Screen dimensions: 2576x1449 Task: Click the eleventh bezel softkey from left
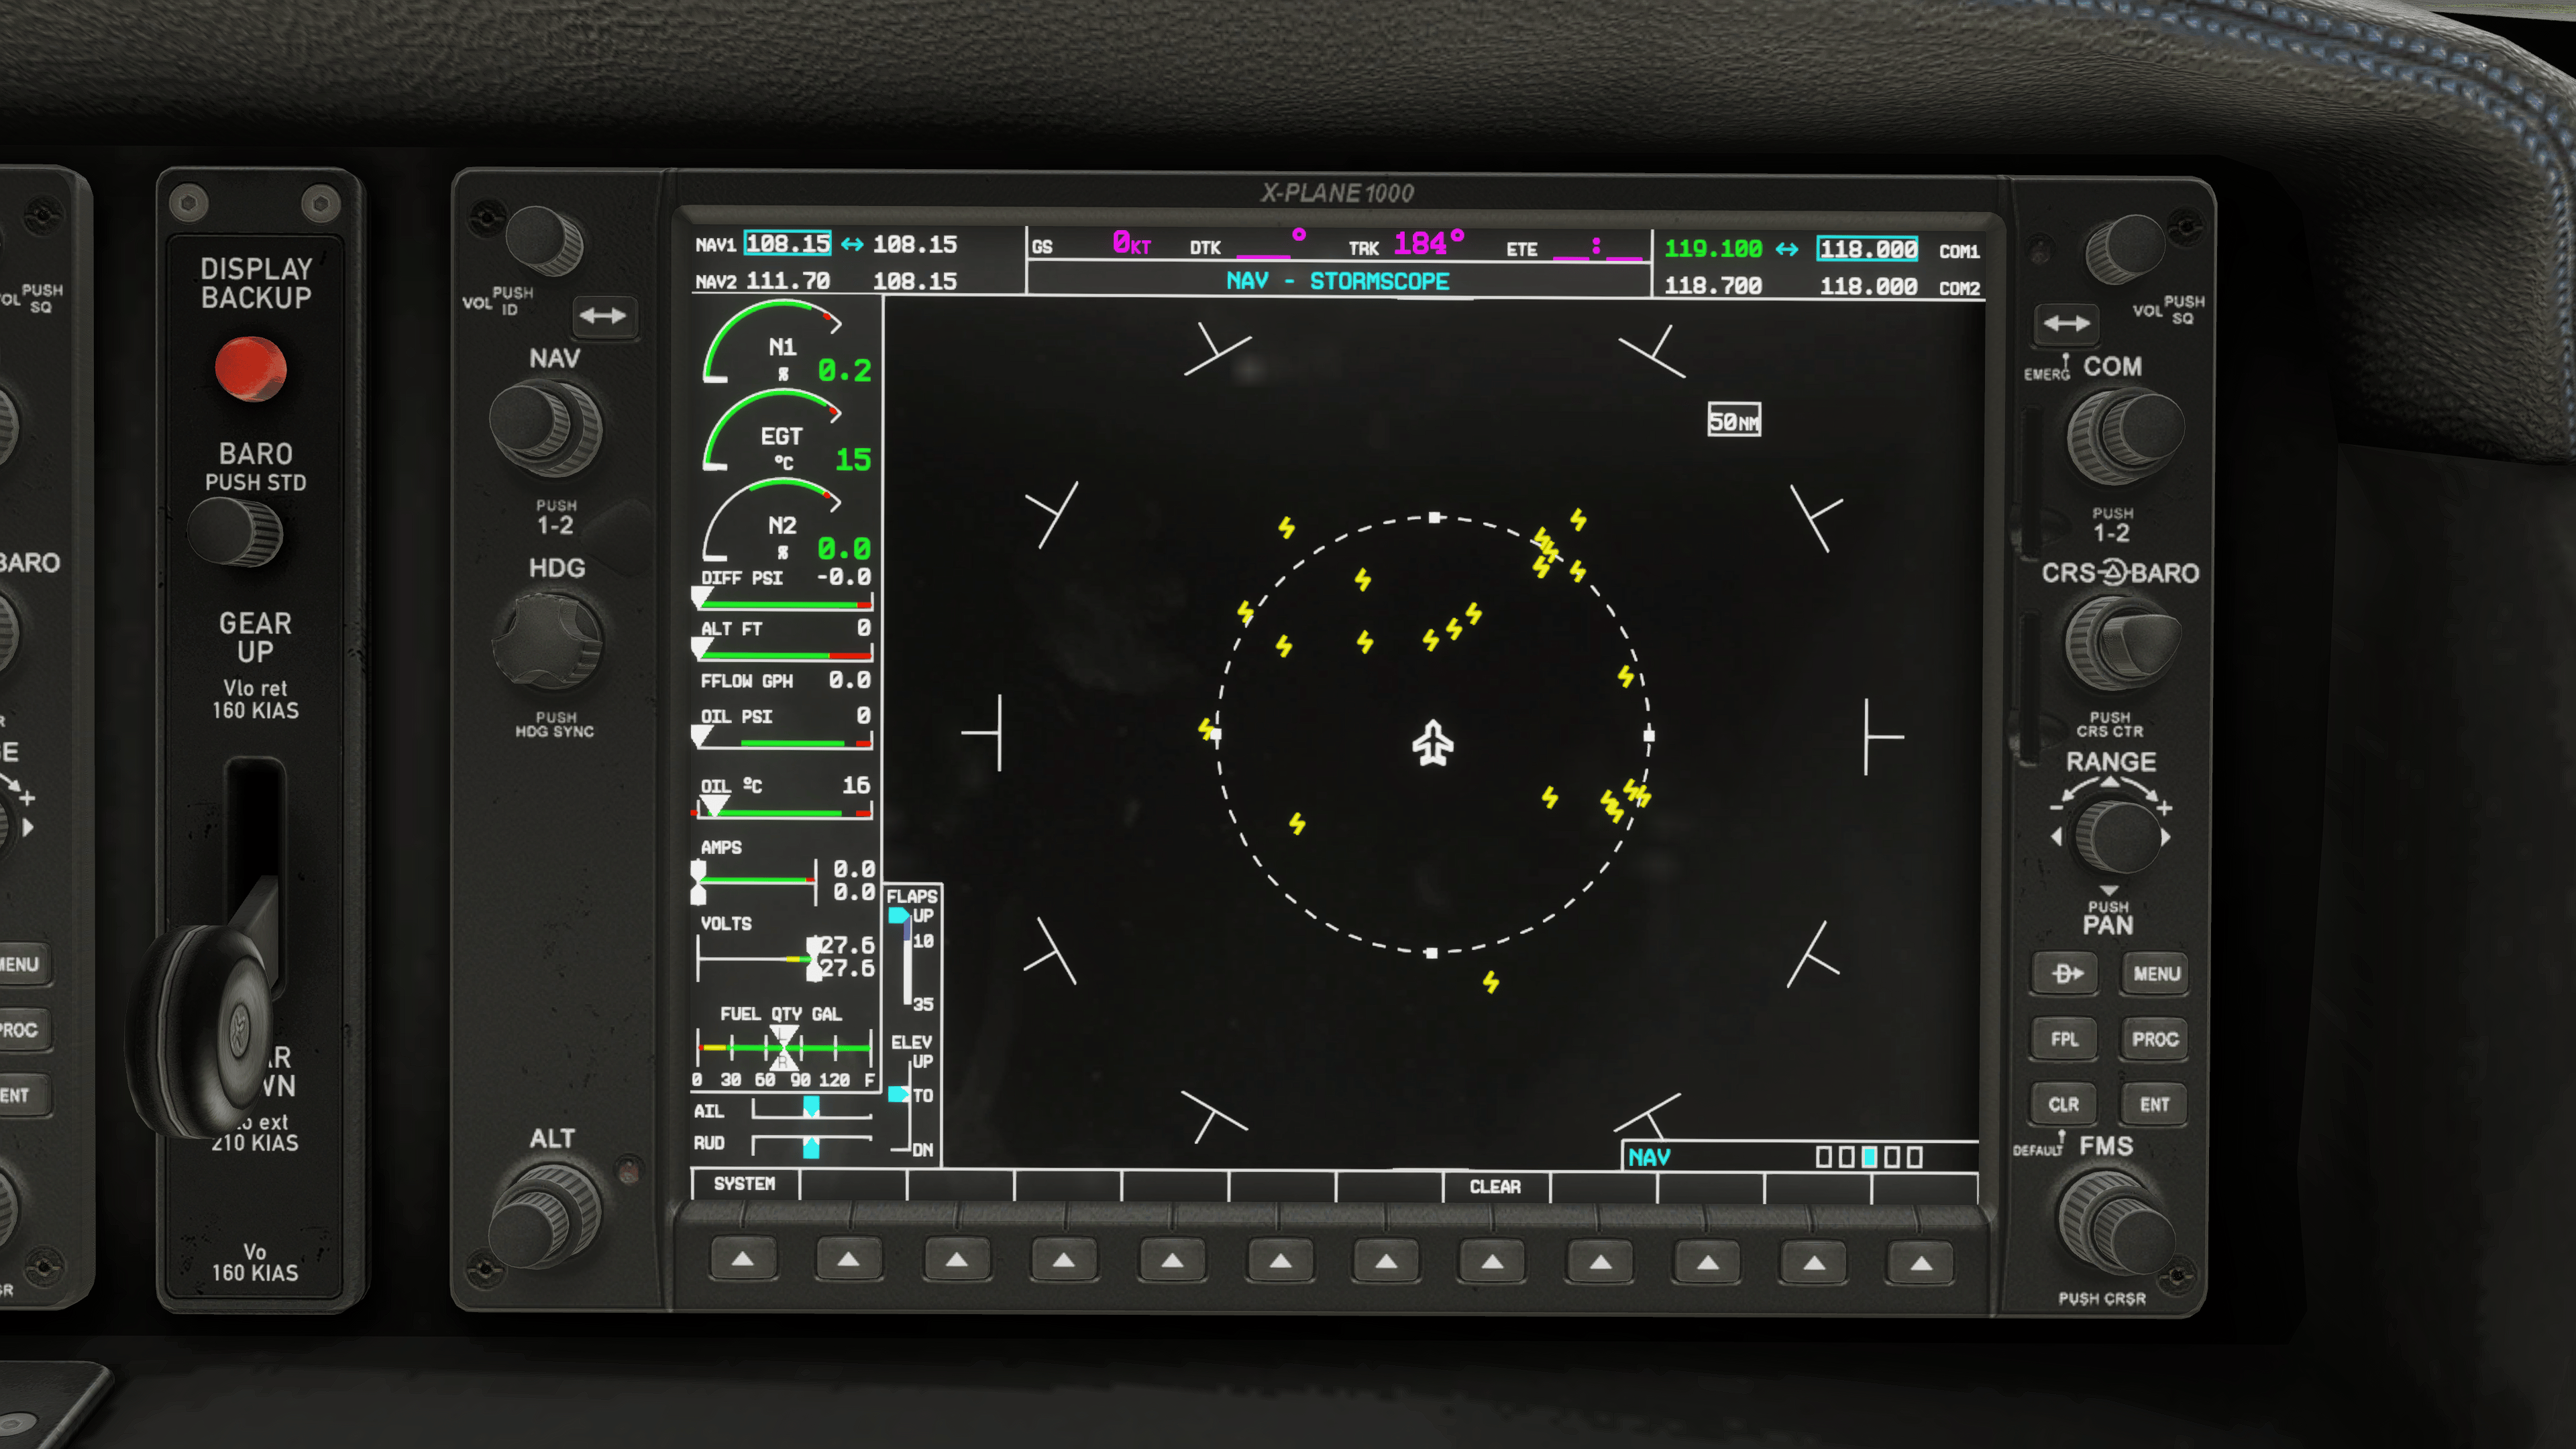[x=1814, y=1263]
